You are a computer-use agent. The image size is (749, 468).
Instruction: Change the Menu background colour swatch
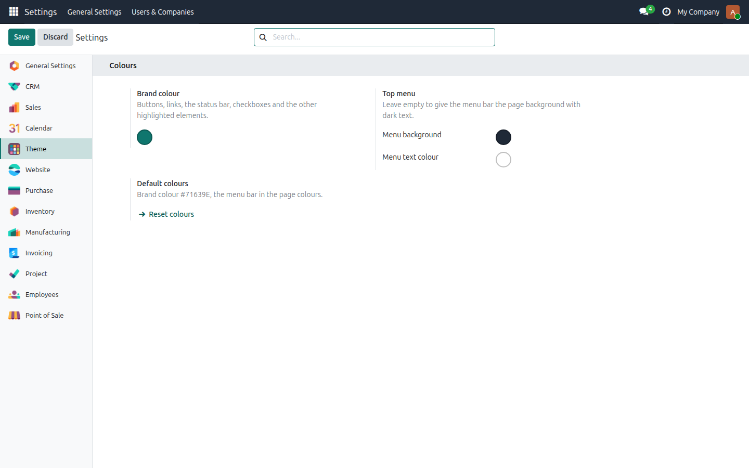[503, 137]
